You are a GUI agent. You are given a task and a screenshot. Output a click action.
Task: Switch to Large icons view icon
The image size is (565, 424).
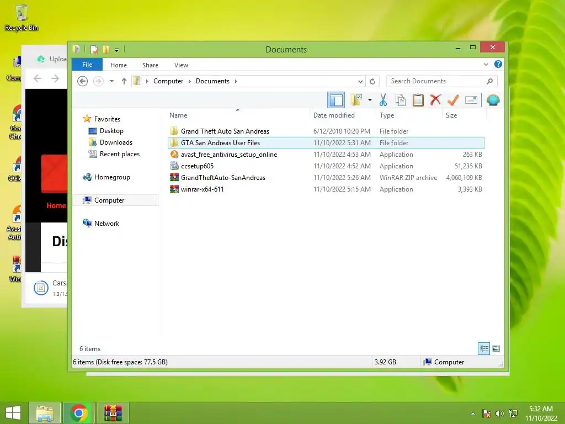point(496,349)
